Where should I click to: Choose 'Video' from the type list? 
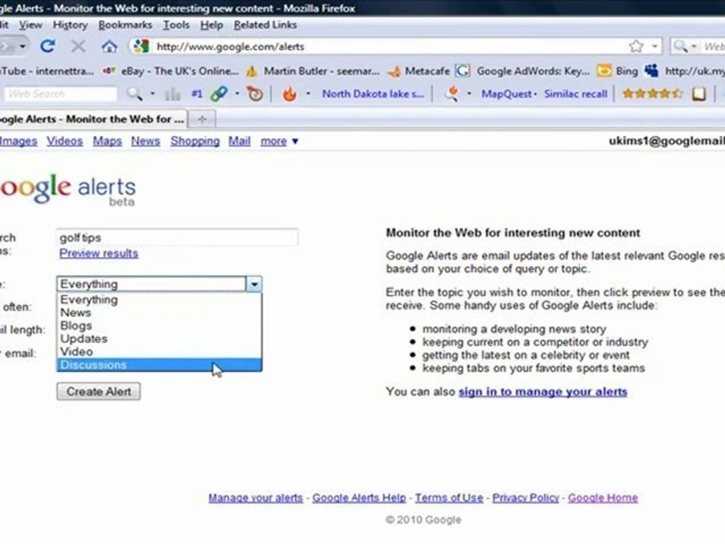click(159, 352)
